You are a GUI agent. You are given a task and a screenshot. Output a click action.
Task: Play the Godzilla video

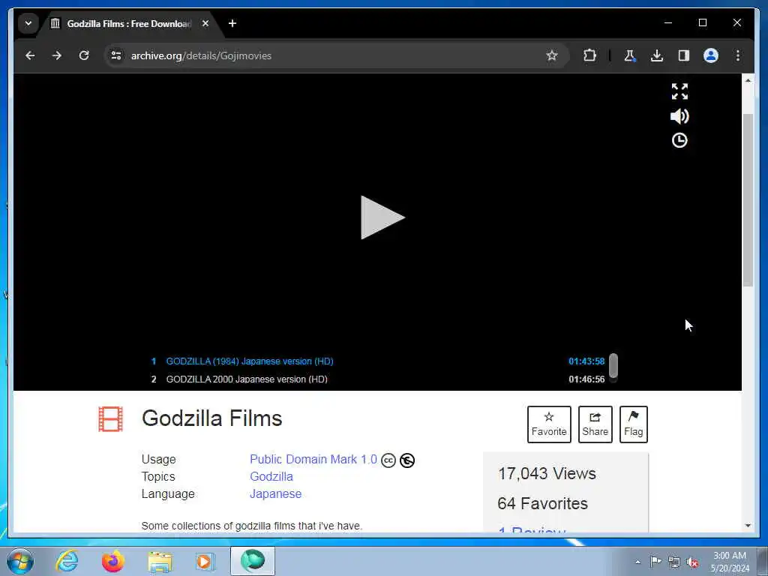[x=382, y=217]
